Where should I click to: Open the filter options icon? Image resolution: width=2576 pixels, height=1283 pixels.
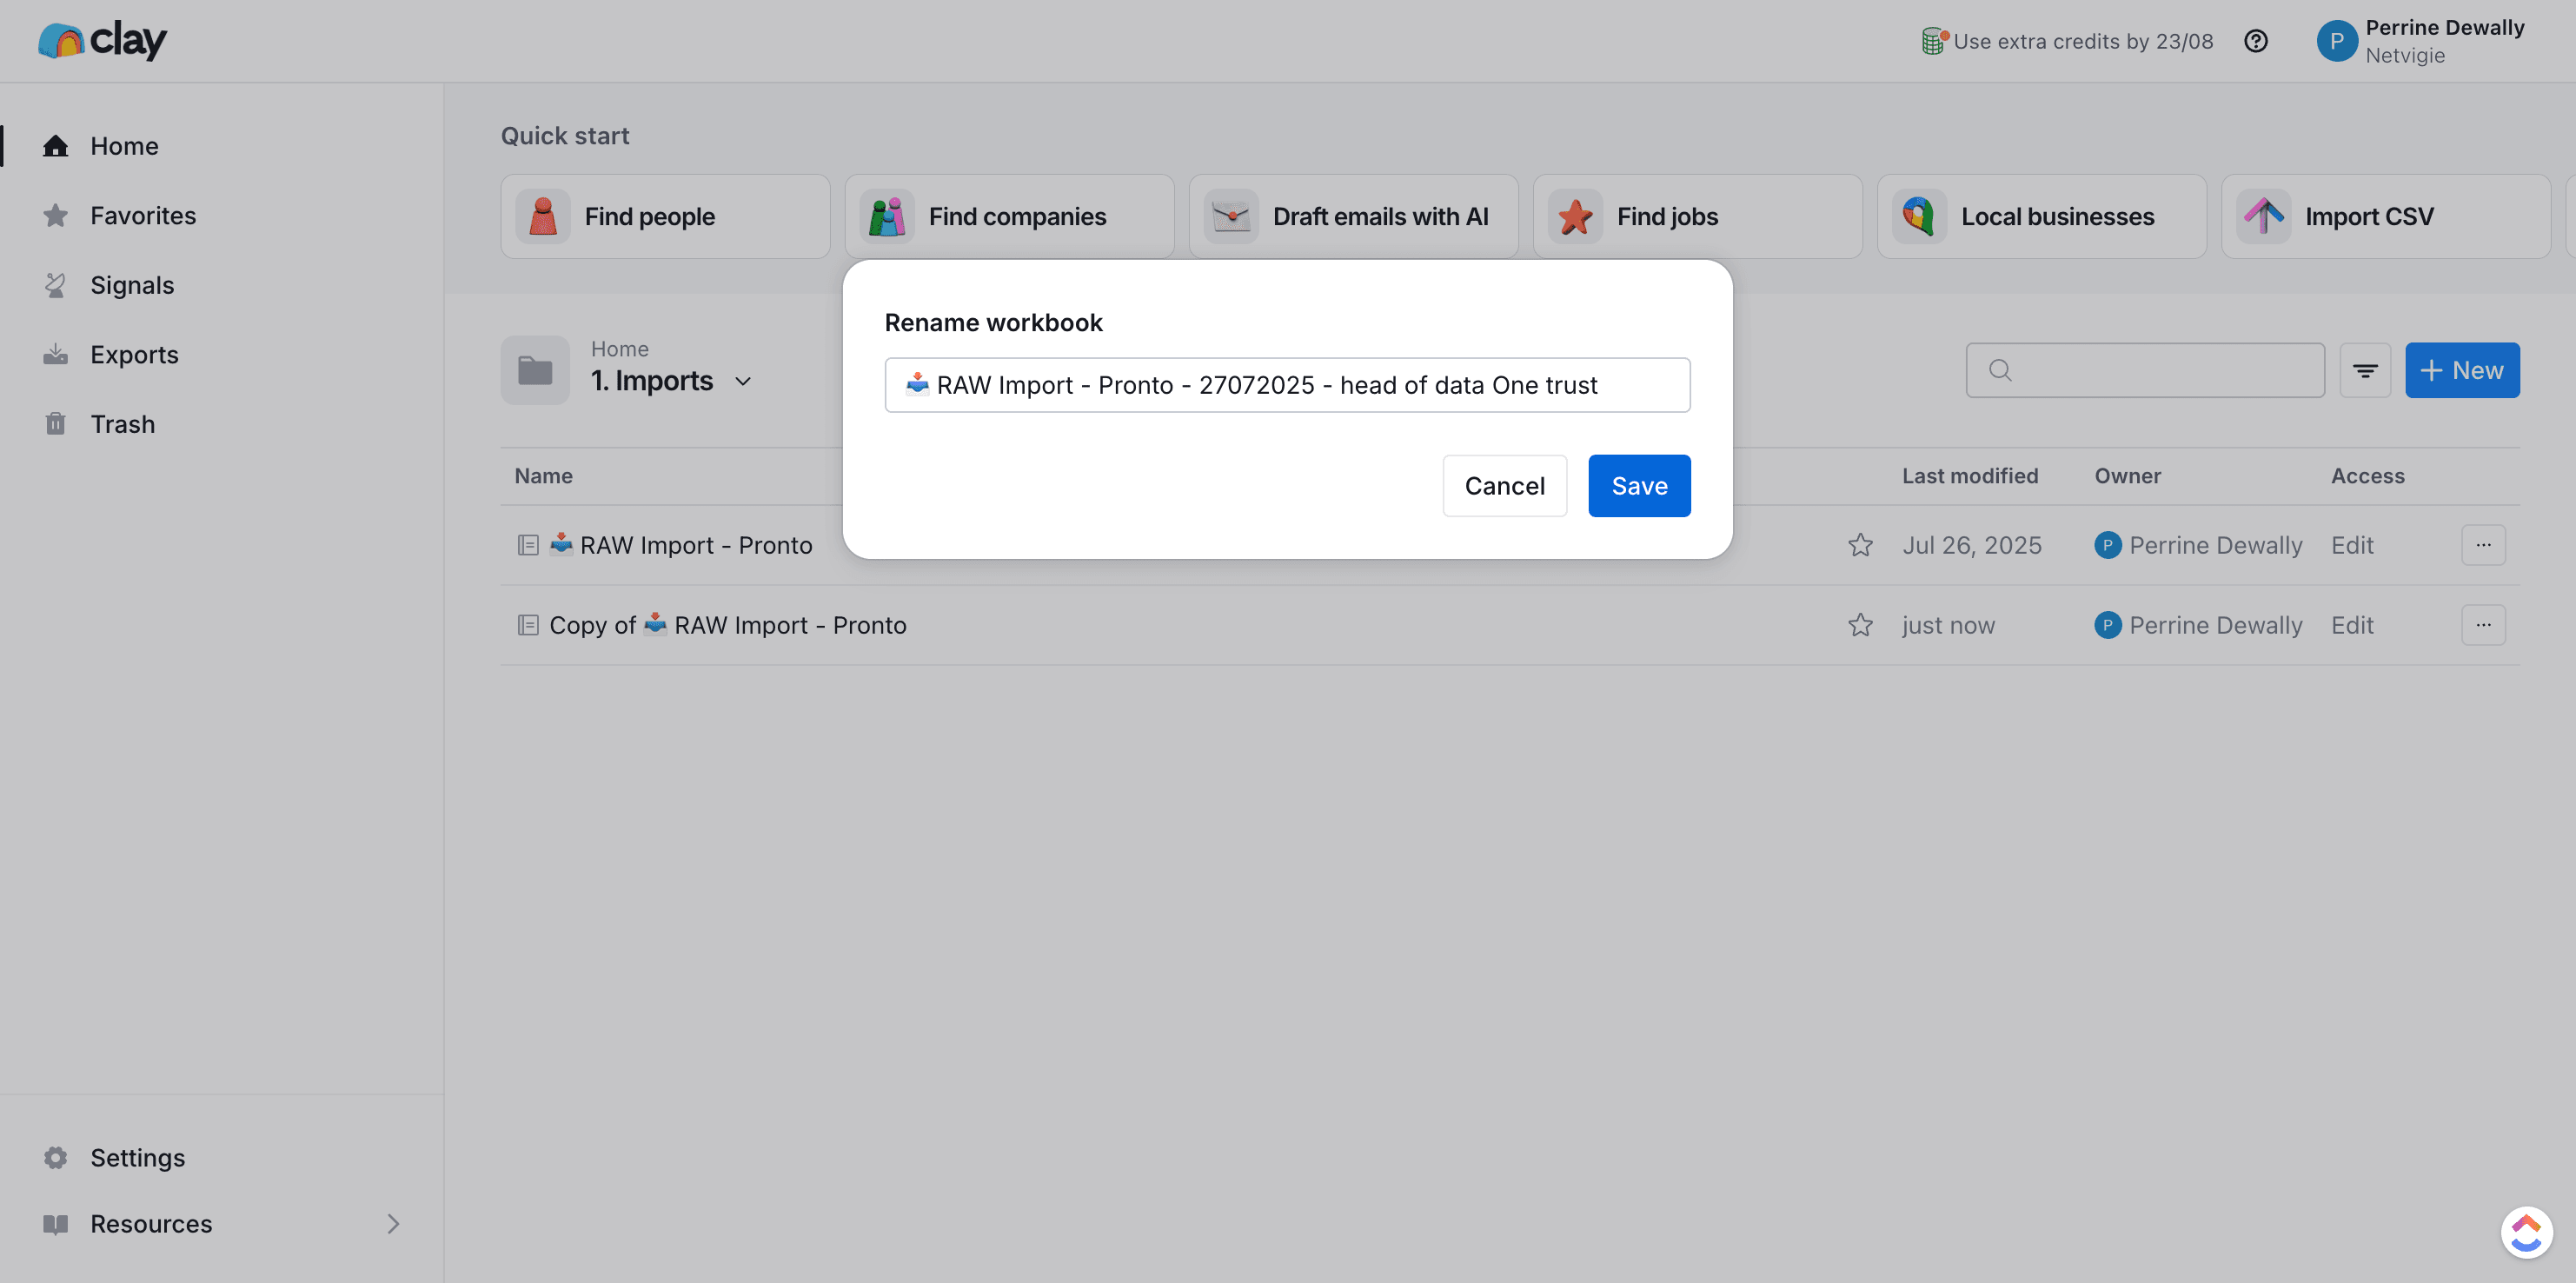coord(2364,370)
